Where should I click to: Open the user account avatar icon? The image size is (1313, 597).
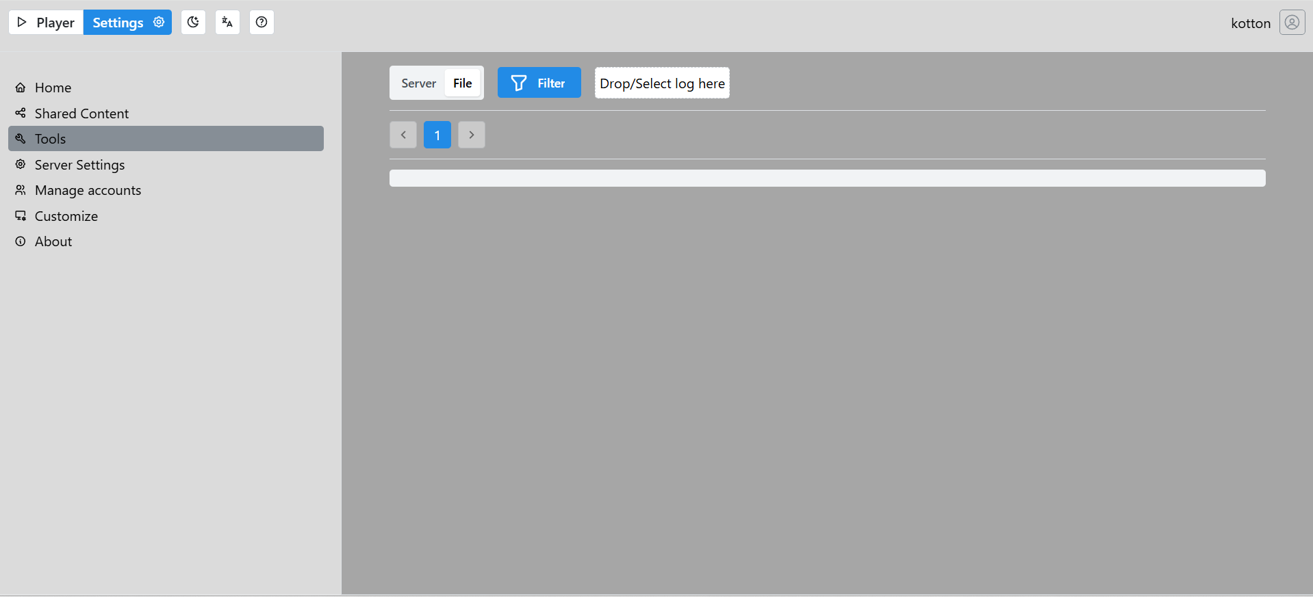(x=1292, y=23)
